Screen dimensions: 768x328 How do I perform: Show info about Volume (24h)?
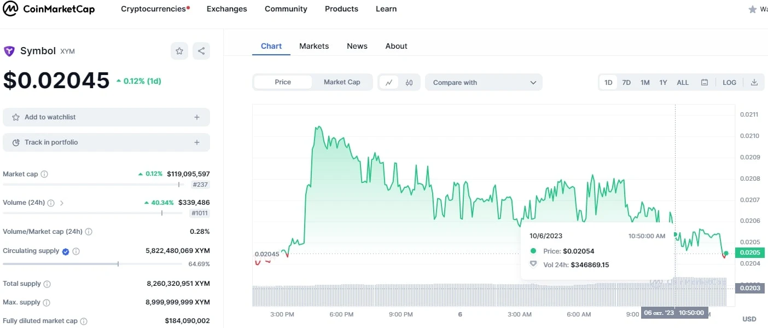pyautogui.click(x=51, y=203)
